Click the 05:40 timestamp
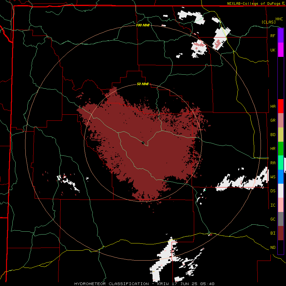The height and width of the screenshot is (286, 286). 208,284
